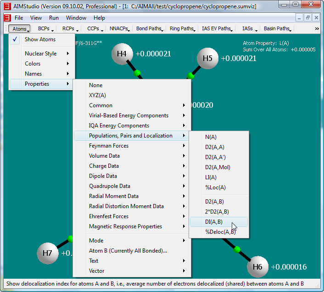Viewport: 324px width, 292px height.
Task: Click the AIMStudio app icon in title bar
Action: pos(7,5)
